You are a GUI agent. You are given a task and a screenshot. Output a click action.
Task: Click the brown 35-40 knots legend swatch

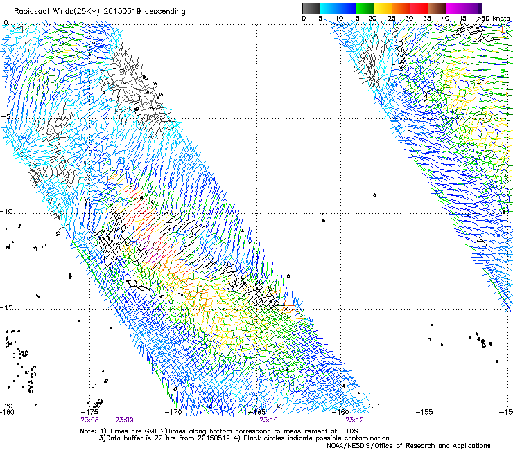(437, 8)
